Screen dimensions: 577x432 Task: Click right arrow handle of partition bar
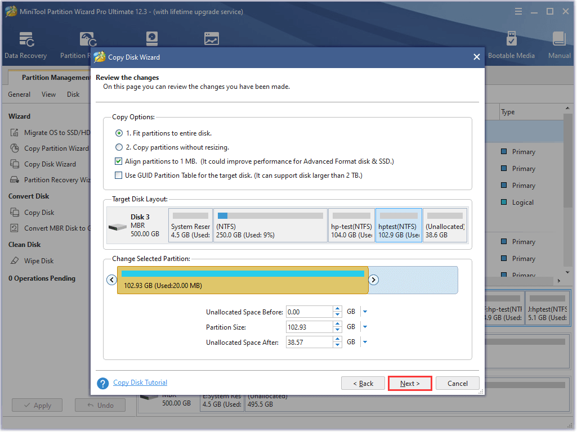pos(373,280)
